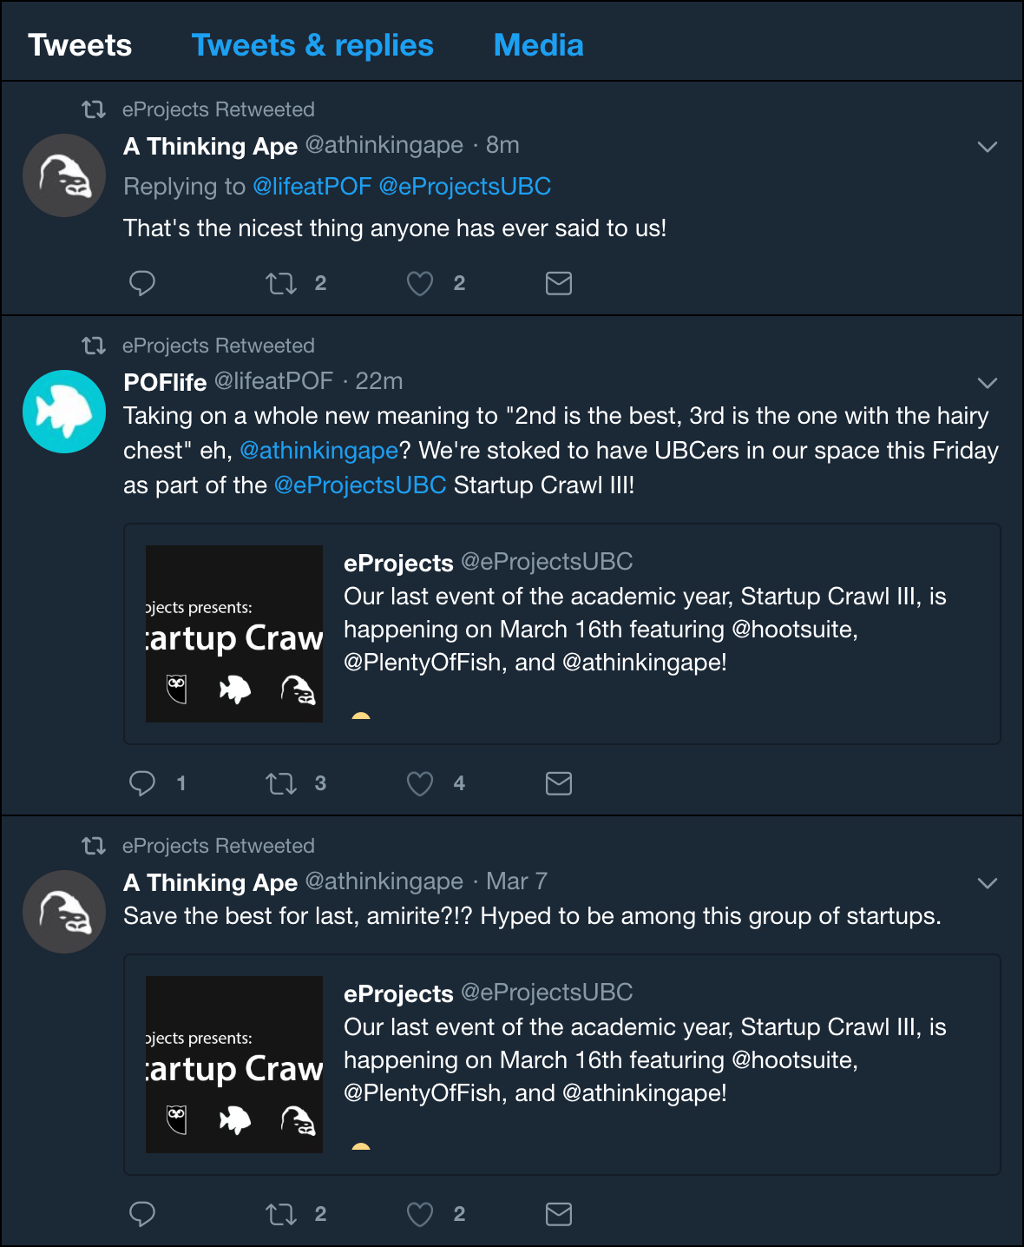The image size is (1024, 1247).
Task: Send first tweet via direct message envelope
Action: point(559,283)
